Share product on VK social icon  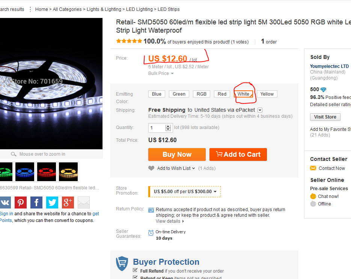click(x=5, y=202)
